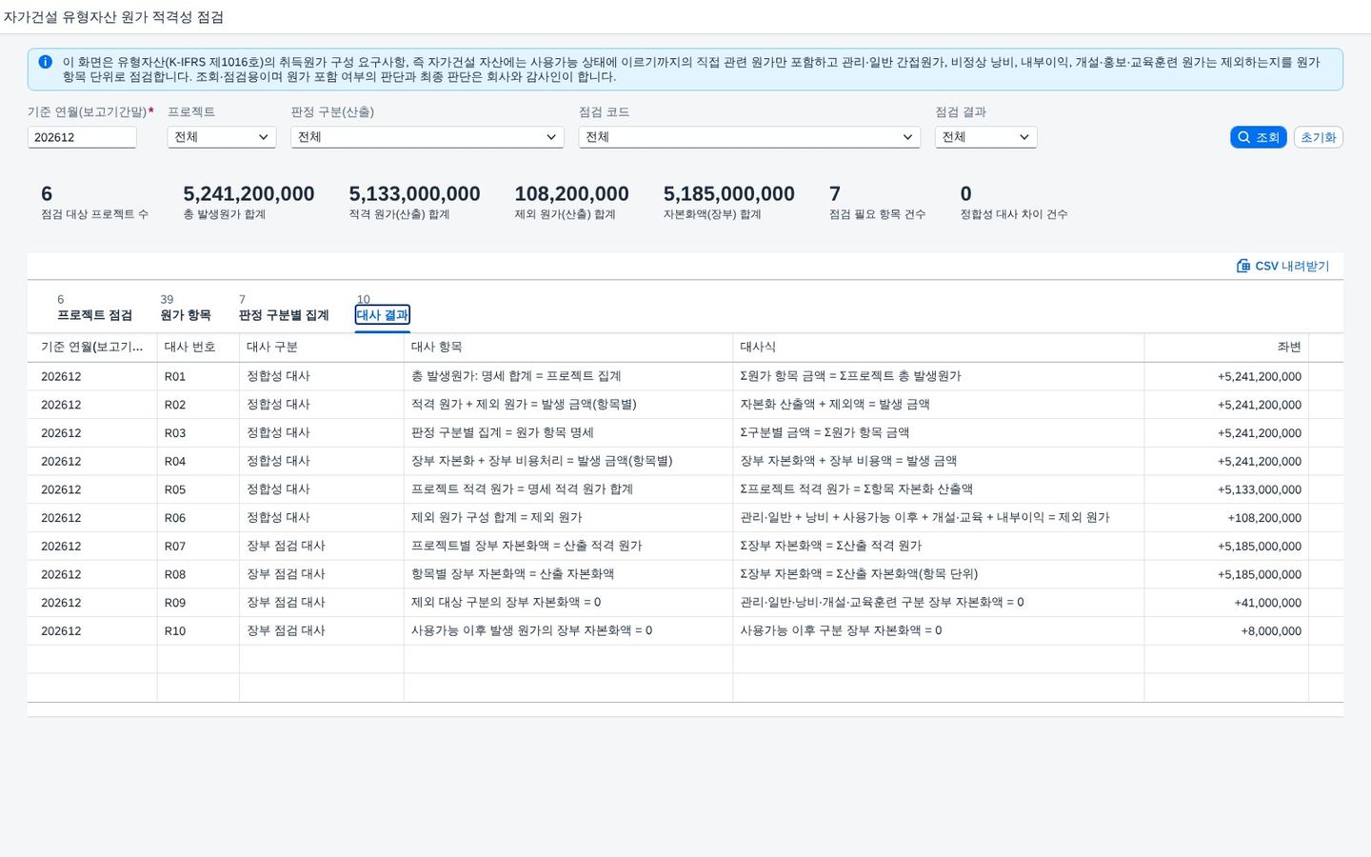Click the 좌변 column header
The image size is (1371, 857).
pos(1226,348)
